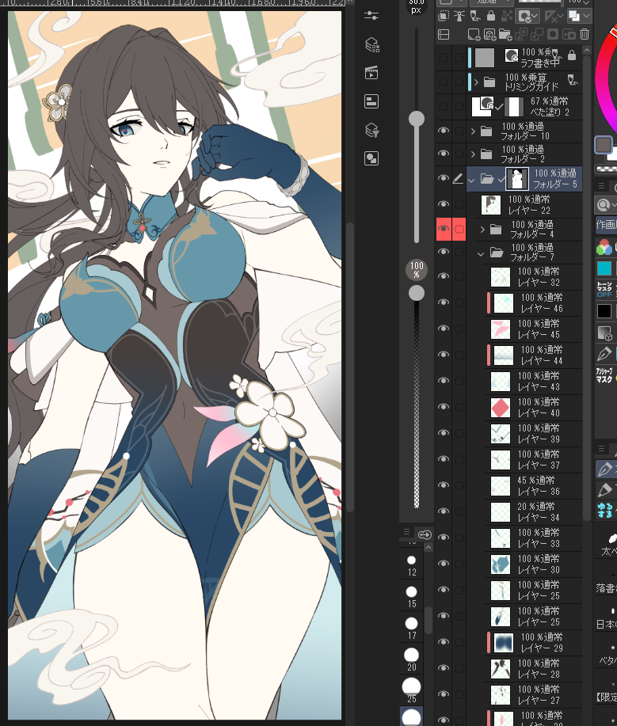617x726 pixels.
Task: Toggle clip to layer below icon
Action: pyautogui.click(x=444, y=16)
